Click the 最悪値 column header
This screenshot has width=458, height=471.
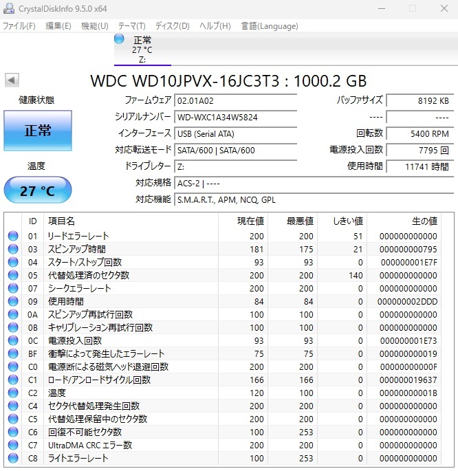[293, 221]
